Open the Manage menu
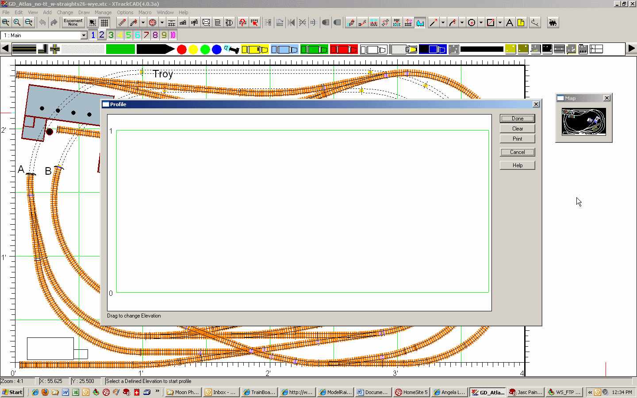The width and height of the screenshot is (637, 398). (103, 12)
